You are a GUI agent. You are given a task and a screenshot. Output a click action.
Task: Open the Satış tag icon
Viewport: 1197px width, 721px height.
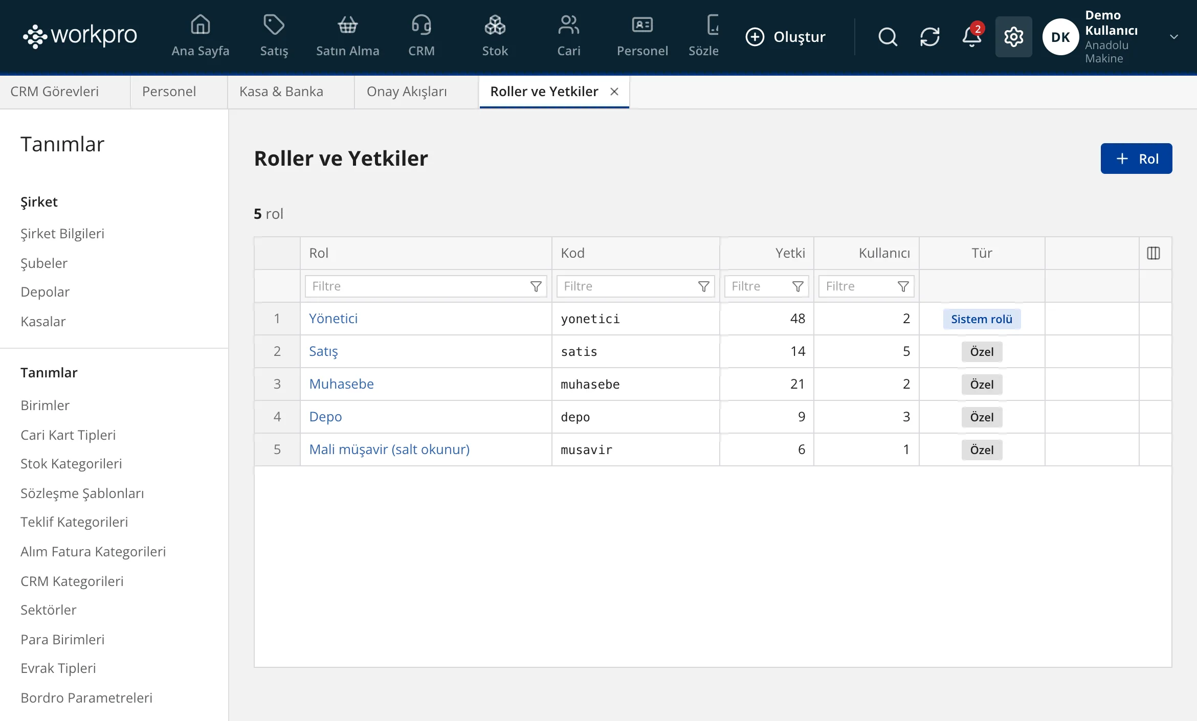[274, 25]
